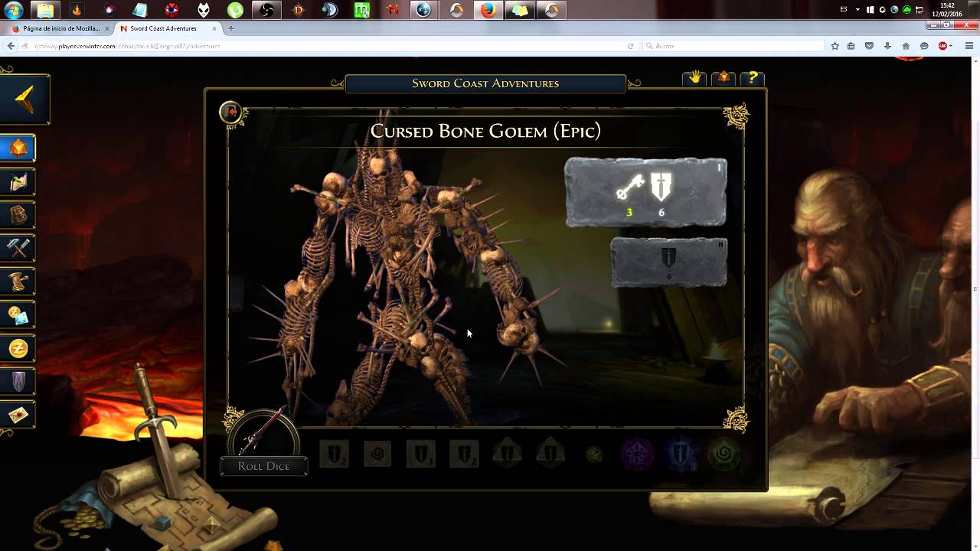This screenshot has width=980, height=551.
Task: Click the golden hand icon above panel
Action: click(x=695, y=78)
